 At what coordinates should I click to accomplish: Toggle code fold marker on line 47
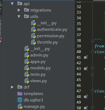coord(92,91)
